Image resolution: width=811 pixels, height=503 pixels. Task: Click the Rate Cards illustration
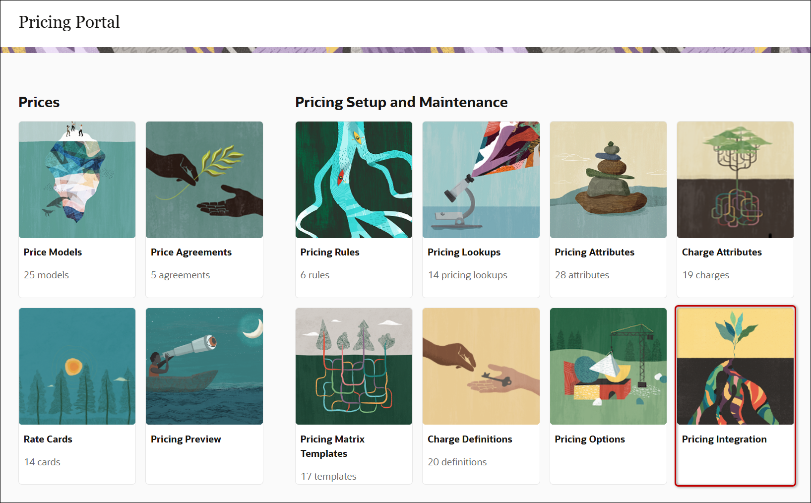click(x=77, y=366)
